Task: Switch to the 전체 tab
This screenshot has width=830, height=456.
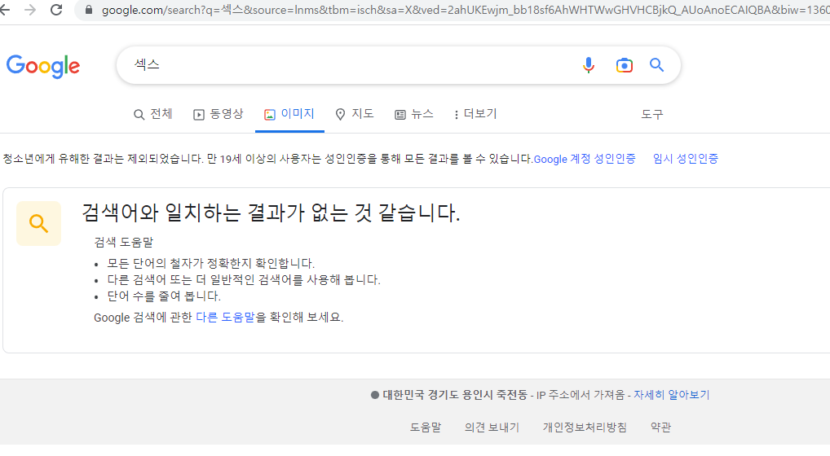Action: 152,114
